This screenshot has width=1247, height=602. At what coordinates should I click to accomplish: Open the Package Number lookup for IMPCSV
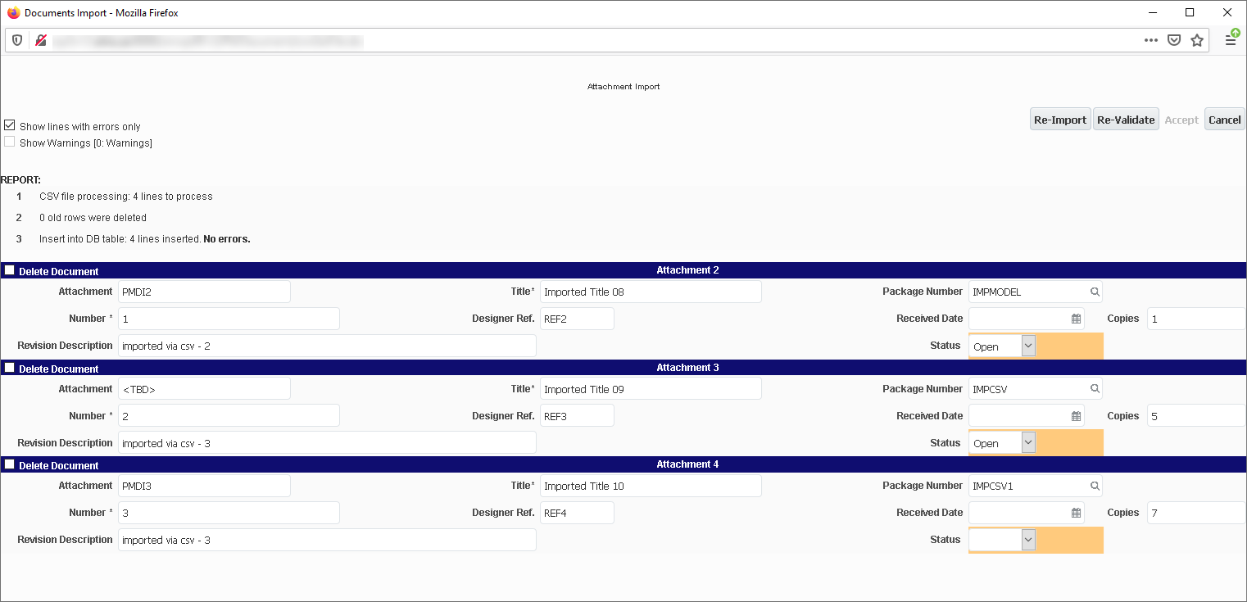[x=1095, y=388]
